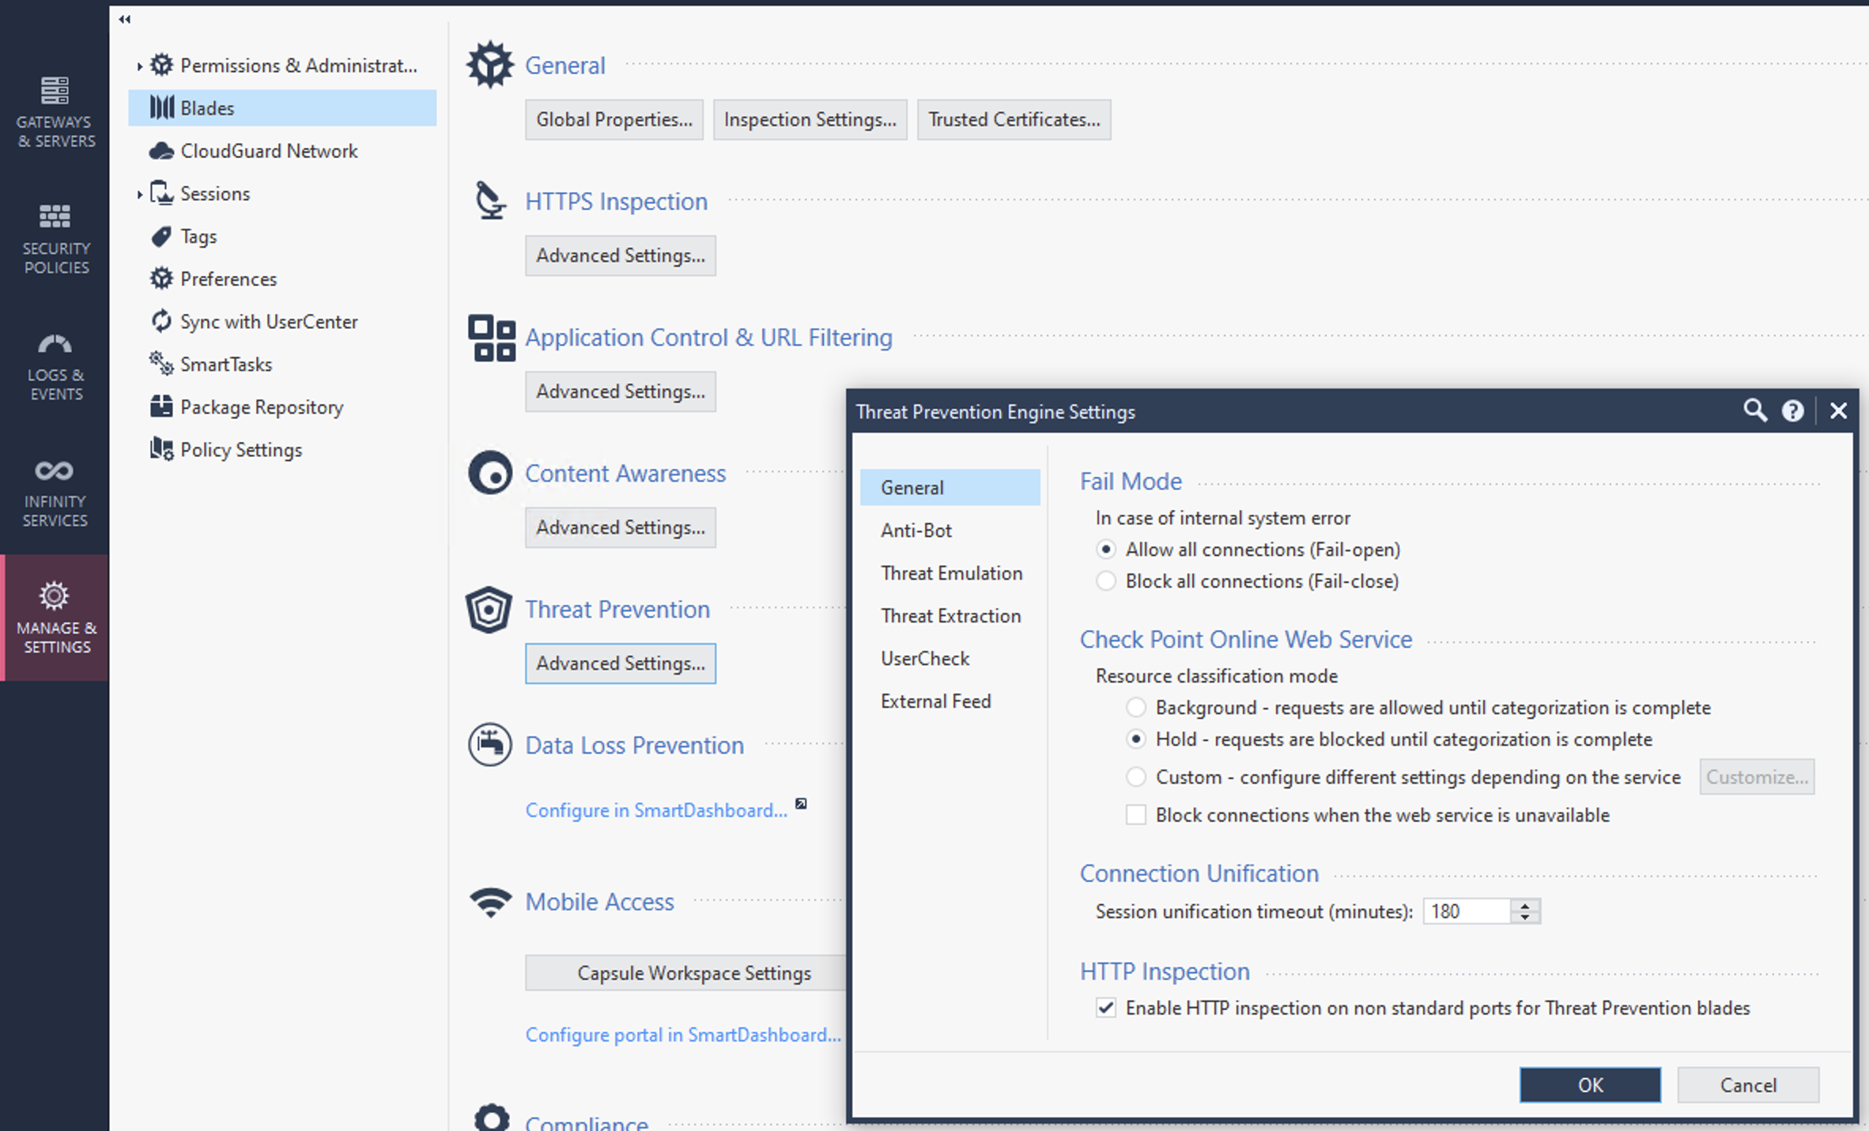Click the Application Control & URL Filtering icon
This screenshot has width=1869, height=1131.
point(491,338)
